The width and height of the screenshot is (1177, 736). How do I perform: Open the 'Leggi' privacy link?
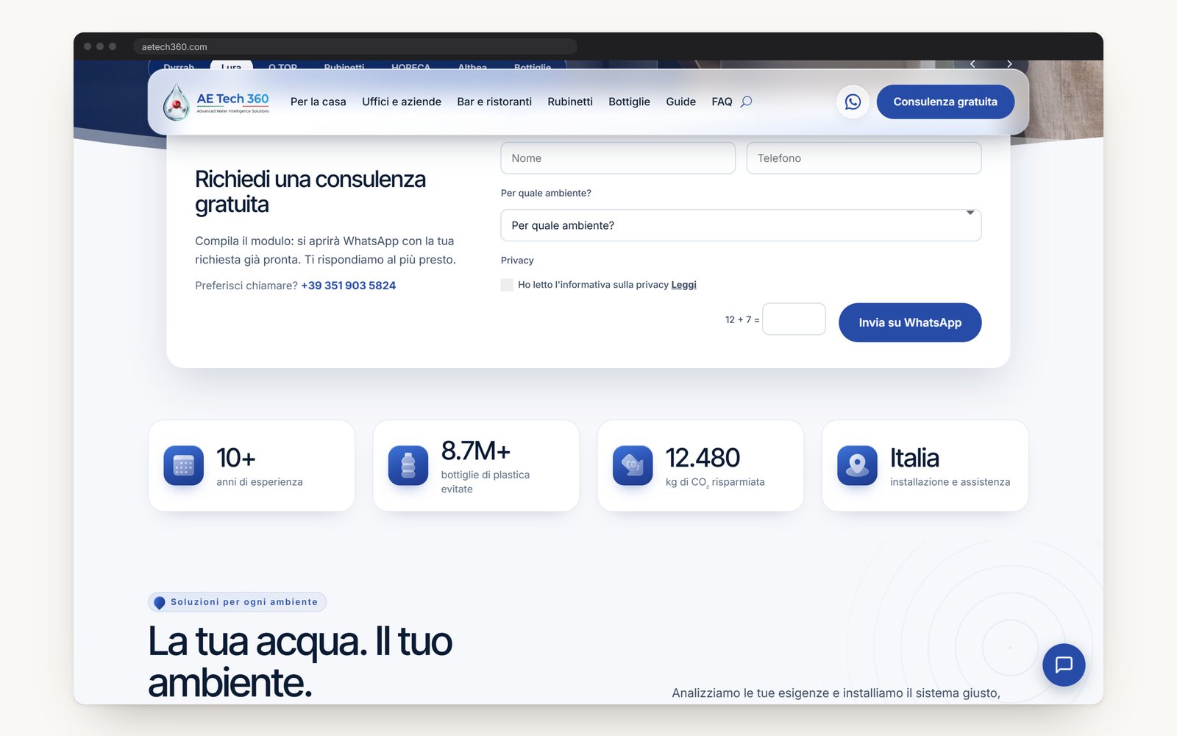pyautogui.click(x=683, y=285)
